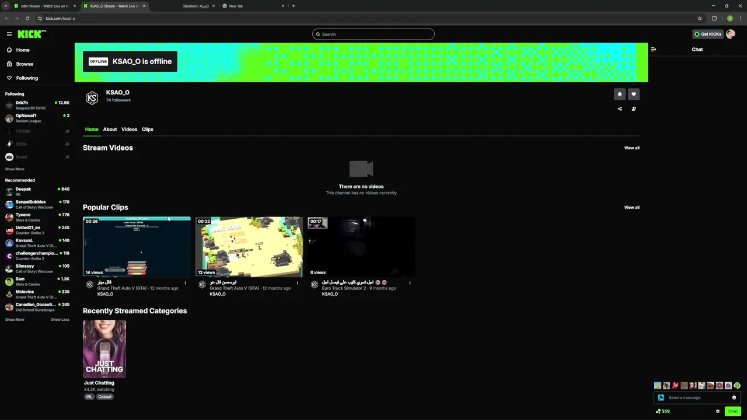Click the Casual category tag

[104, 397]
